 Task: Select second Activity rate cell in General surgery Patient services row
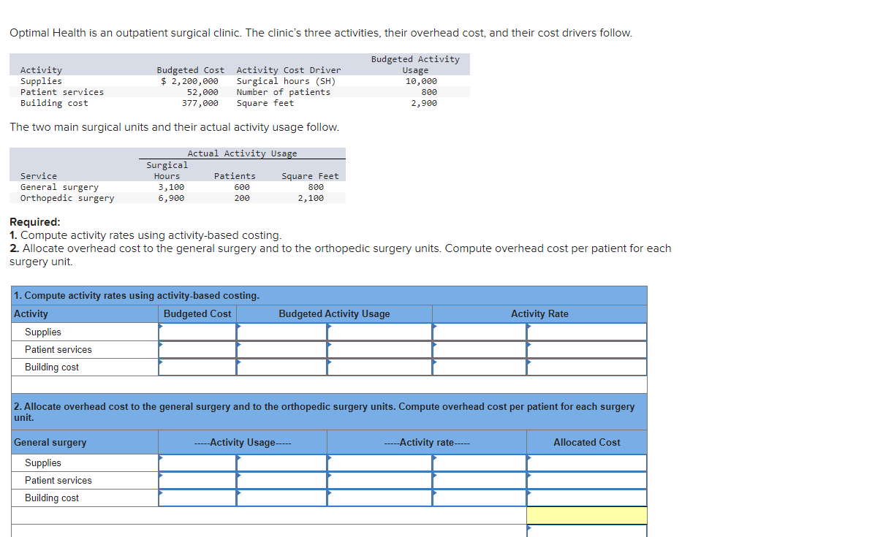click(x=479, y=480)
